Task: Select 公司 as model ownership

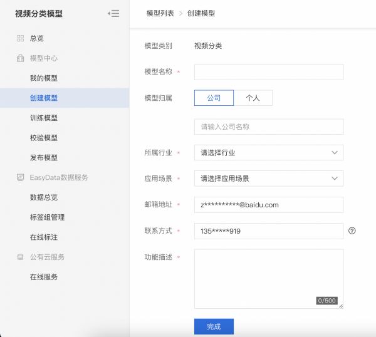Action: (214, 98)
